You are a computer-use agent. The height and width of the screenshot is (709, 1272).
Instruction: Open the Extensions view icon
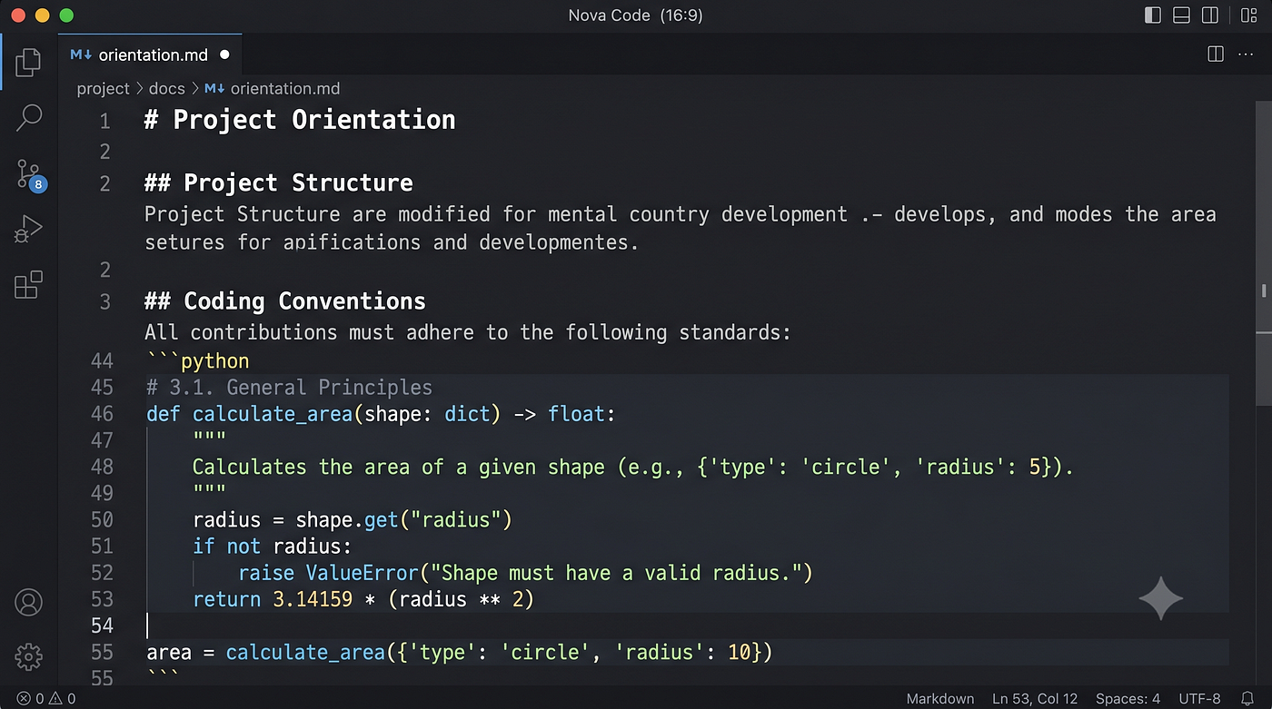coord(28,285)
